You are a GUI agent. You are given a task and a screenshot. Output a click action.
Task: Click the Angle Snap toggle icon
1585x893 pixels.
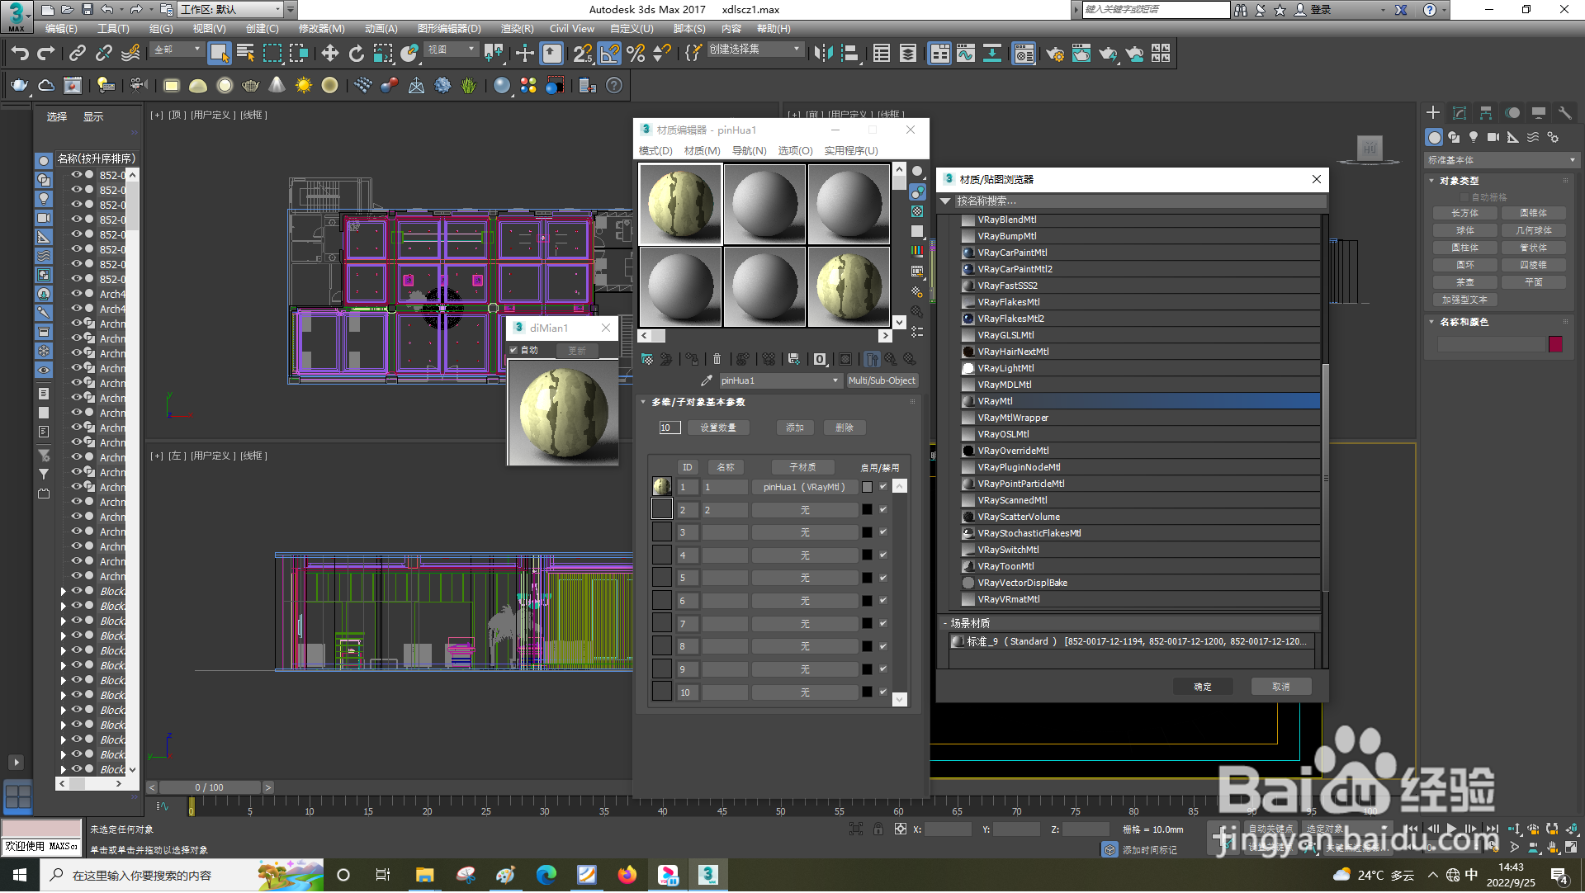coord(609,54)
